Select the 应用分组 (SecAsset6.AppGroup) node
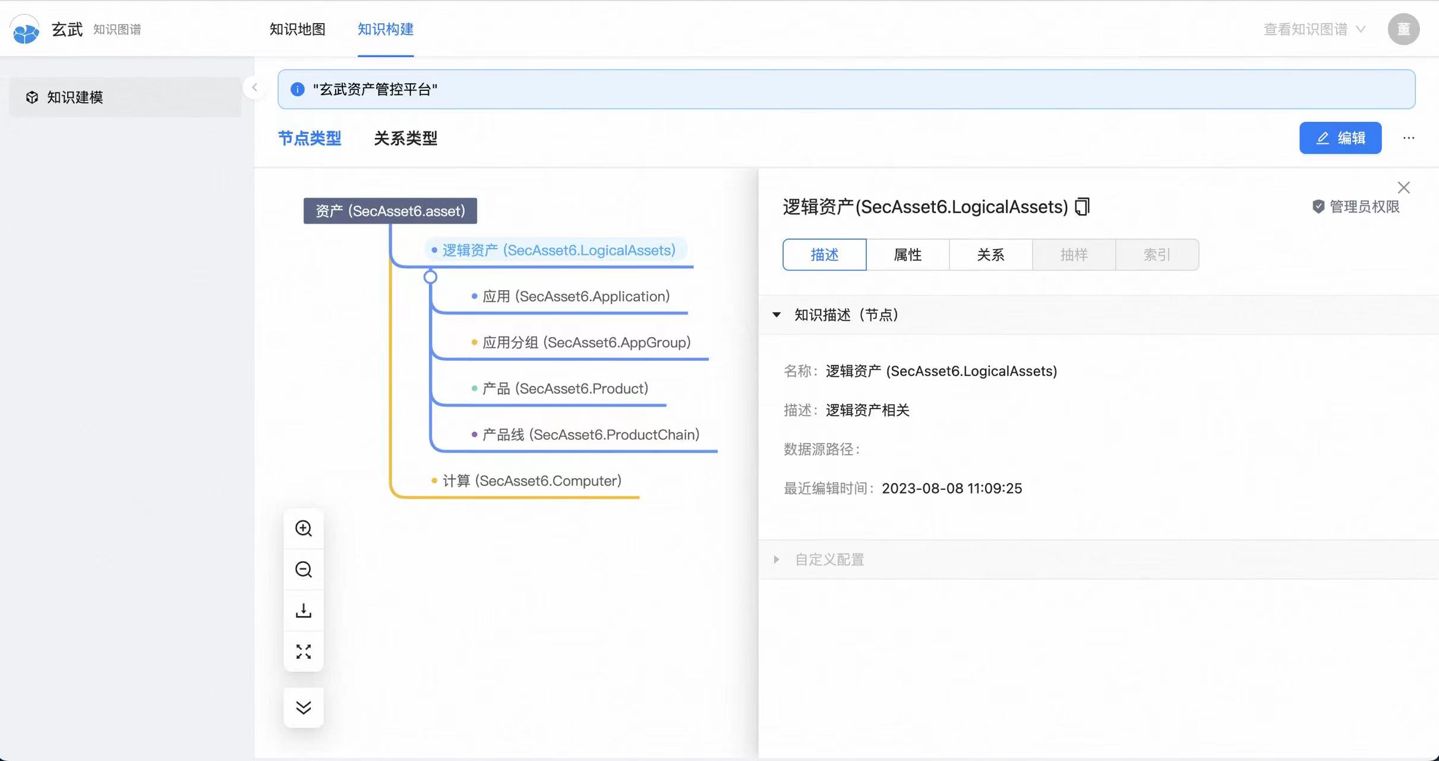The image size is (1439, 761). click(581, 342)
